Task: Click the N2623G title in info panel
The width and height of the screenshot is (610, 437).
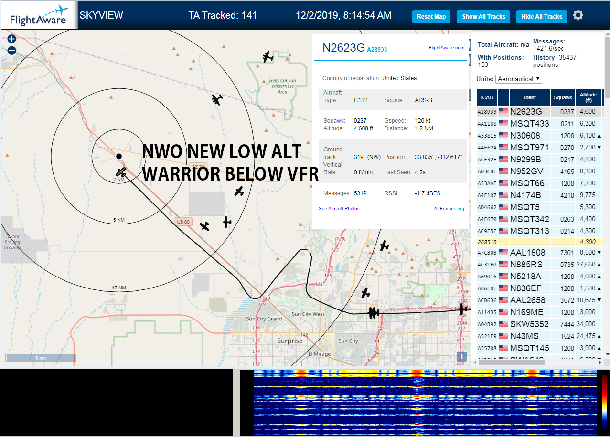Action: click(344, 48)
